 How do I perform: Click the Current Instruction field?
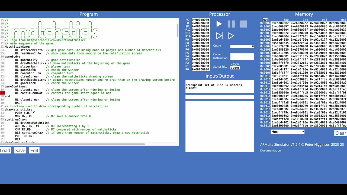point(242,56)
